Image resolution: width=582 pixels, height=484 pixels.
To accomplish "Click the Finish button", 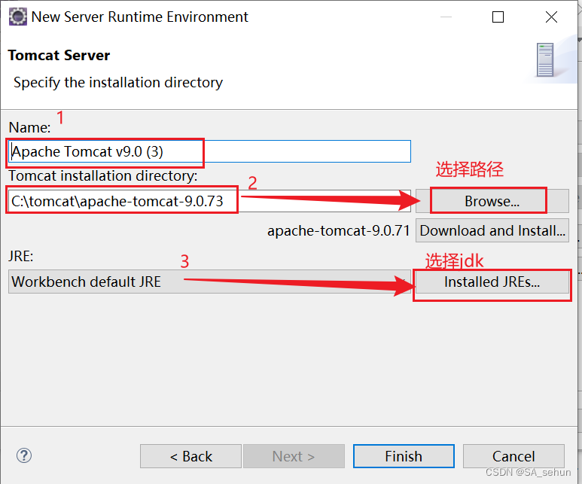I will click(404, 456).
